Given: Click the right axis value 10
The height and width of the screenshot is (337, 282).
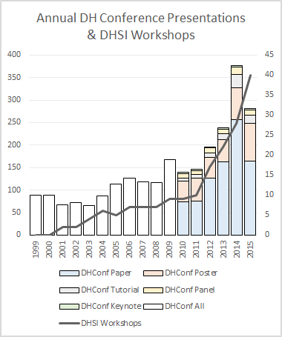Looking at the screenshot, I should [269, 194].
